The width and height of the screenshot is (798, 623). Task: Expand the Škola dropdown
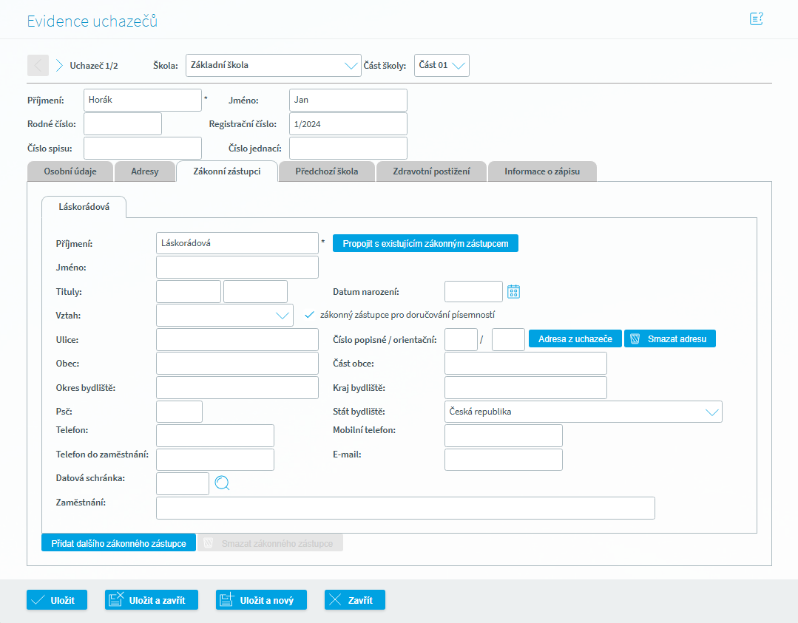tap(351, 65)
